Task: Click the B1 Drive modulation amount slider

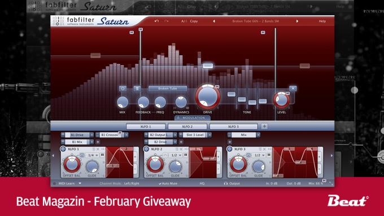Action: coord(77,135)
